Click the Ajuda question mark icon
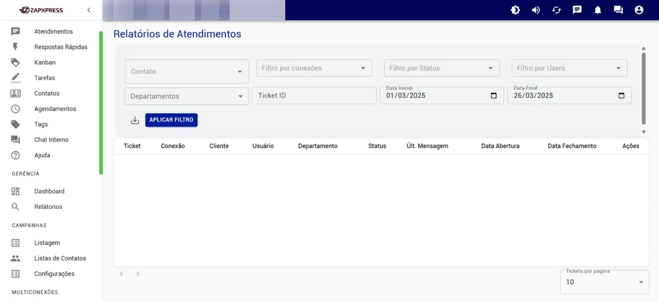Viewport: 659px width, 302px height. click(x=16, y=155)
